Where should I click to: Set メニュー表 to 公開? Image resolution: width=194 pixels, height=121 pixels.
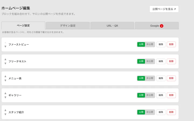click(x=141, y=78)
